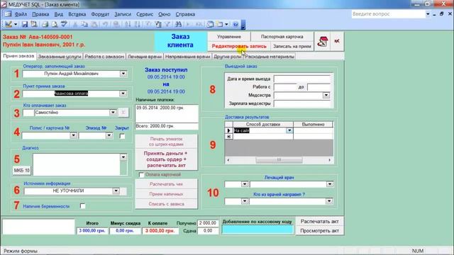454x255 pixels.
Task: Expand the НЕ УТОЧНИЛИ information source dropdown
Action: [116, 191]
